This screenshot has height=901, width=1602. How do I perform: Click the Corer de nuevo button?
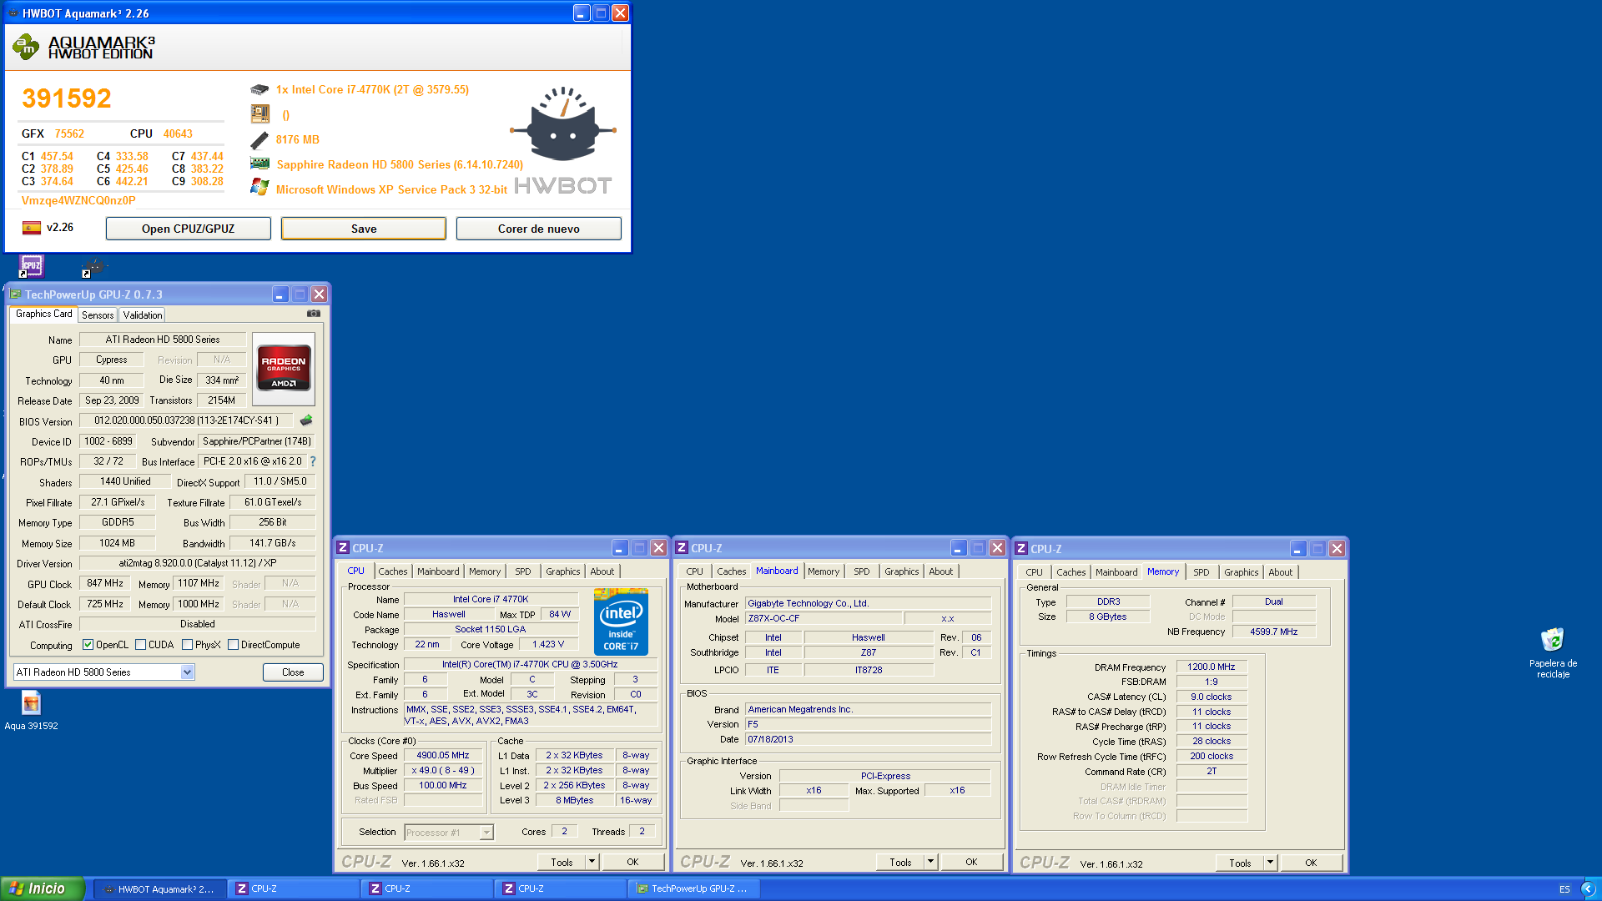pos(538,229)
